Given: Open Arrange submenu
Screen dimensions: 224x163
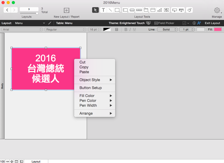Looking at the screenshot, I should point(95,113).
